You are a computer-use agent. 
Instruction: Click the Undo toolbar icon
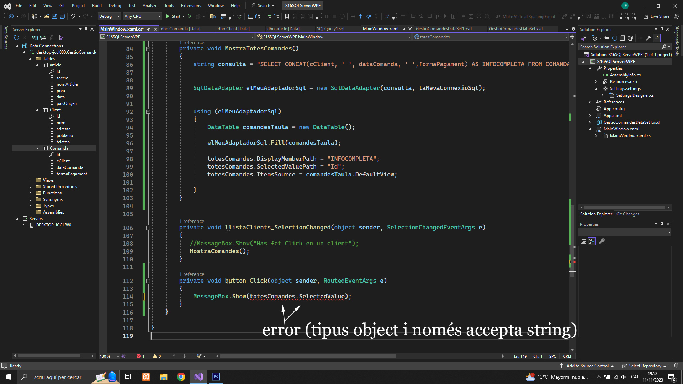click(73, 16)
